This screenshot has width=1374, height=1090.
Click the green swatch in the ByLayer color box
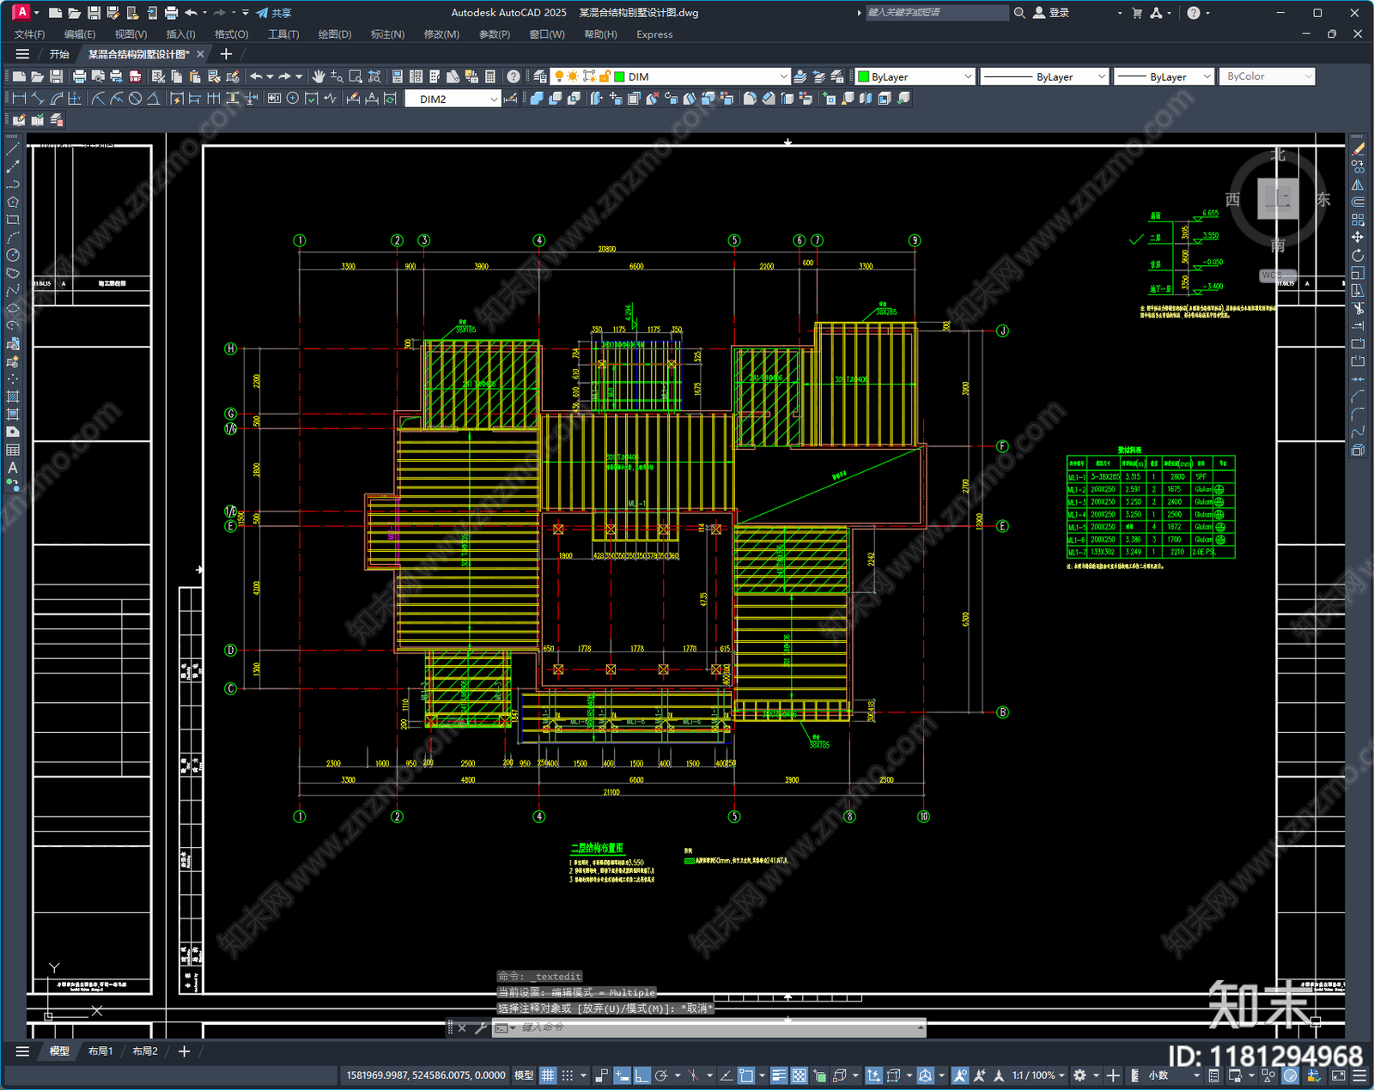click(864, 76)
